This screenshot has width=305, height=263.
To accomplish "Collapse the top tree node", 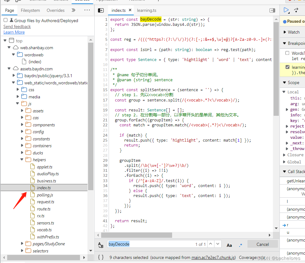I will click(x=5, y=40).
